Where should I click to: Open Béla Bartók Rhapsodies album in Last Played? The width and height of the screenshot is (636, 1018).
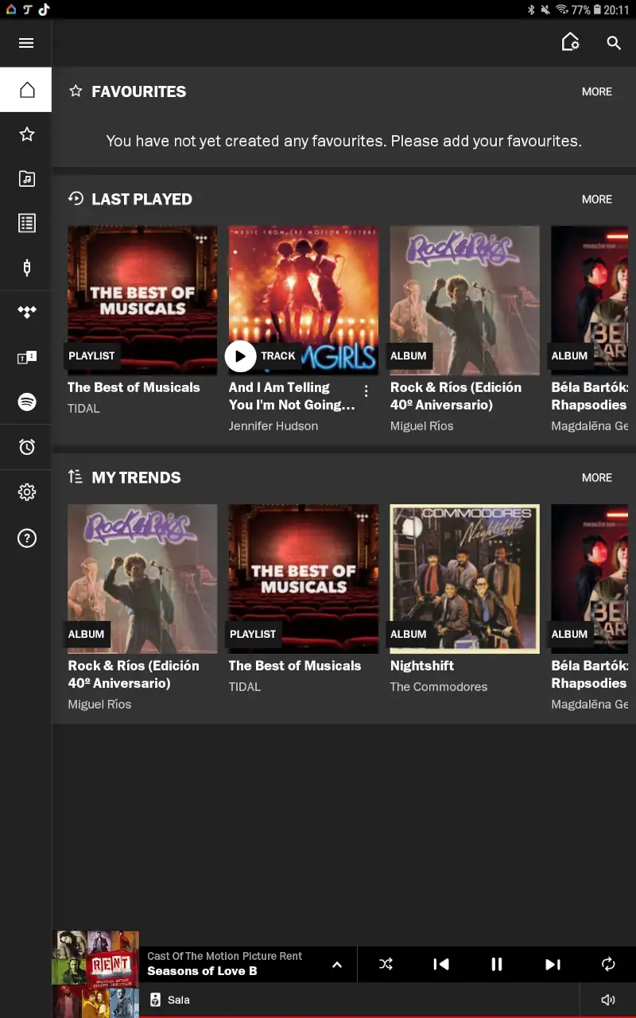(x=590, y=301)
